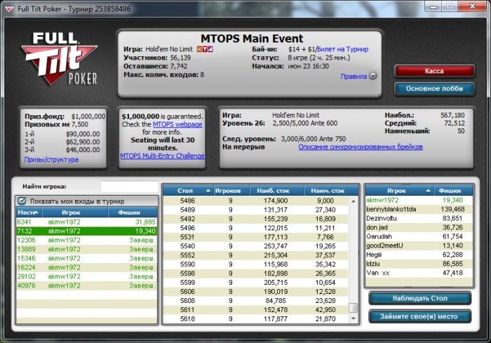The image size is (491, 343).
Task: Select finished entry row 13889
Action: 86,249
